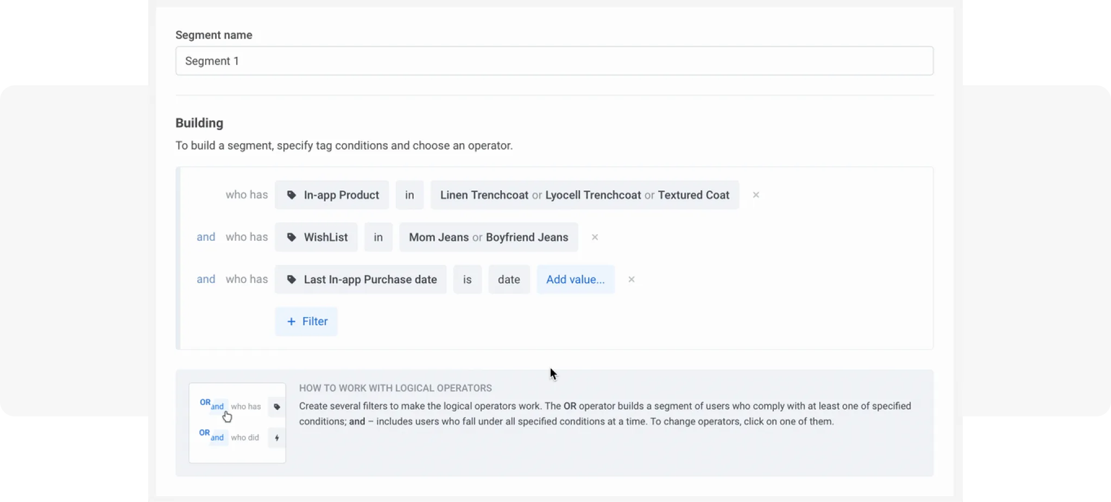Change the 'is' operator for purchase date
This screenshot has width=1111, height=502.
[468, 280]
